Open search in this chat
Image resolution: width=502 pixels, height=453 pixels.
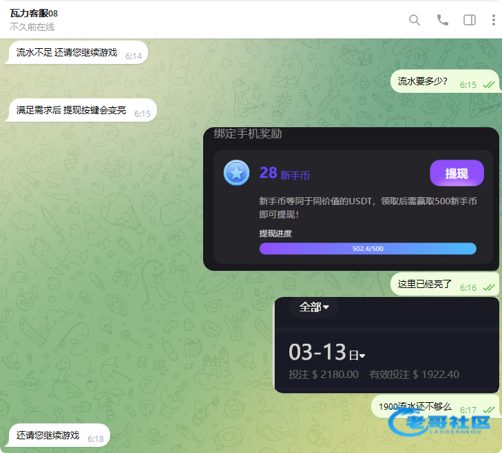(x=415, y=20)
